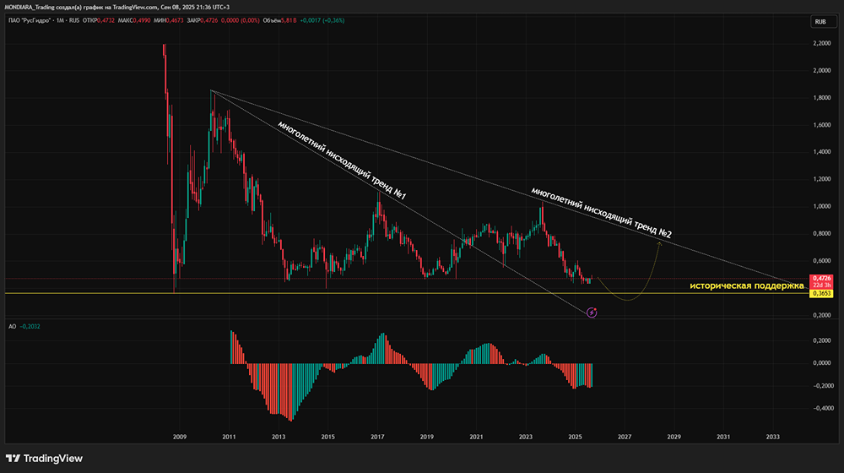Click the 2009 marker on time axis
Viewport: 844px width, 473px height.
(180, 437)
